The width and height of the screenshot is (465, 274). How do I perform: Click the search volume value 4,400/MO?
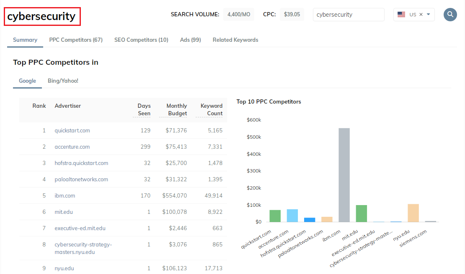(239, 15)
